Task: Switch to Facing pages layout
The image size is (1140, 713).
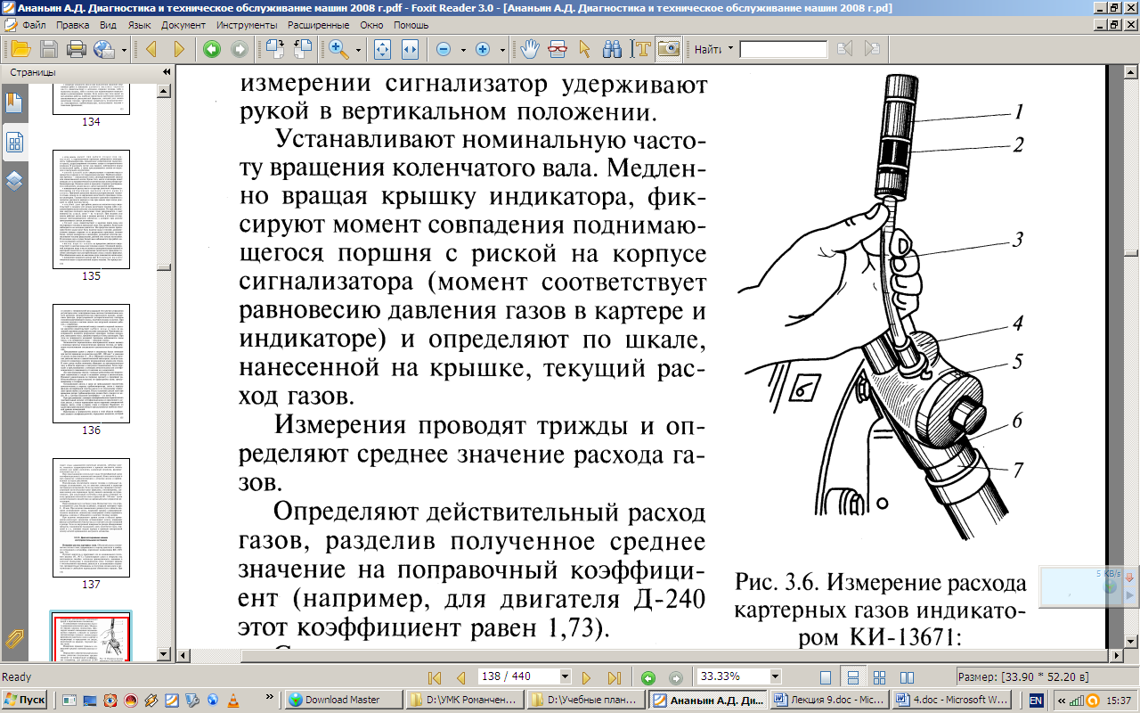Action: 905,676
